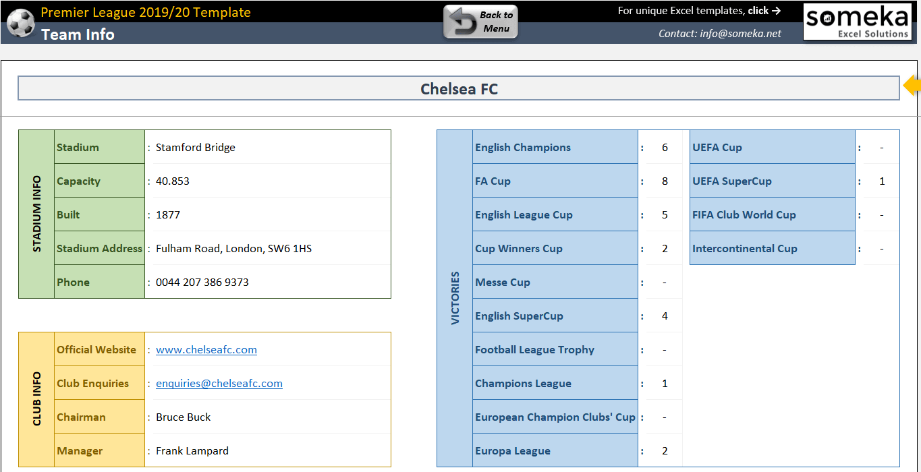Click the Frank Lampard manager cell

point(267,450)
